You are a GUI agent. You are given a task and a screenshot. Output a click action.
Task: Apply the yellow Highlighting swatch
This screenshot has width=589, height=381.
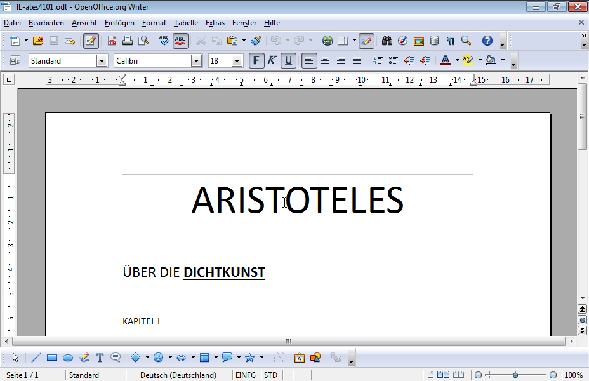tap(468, 60)
